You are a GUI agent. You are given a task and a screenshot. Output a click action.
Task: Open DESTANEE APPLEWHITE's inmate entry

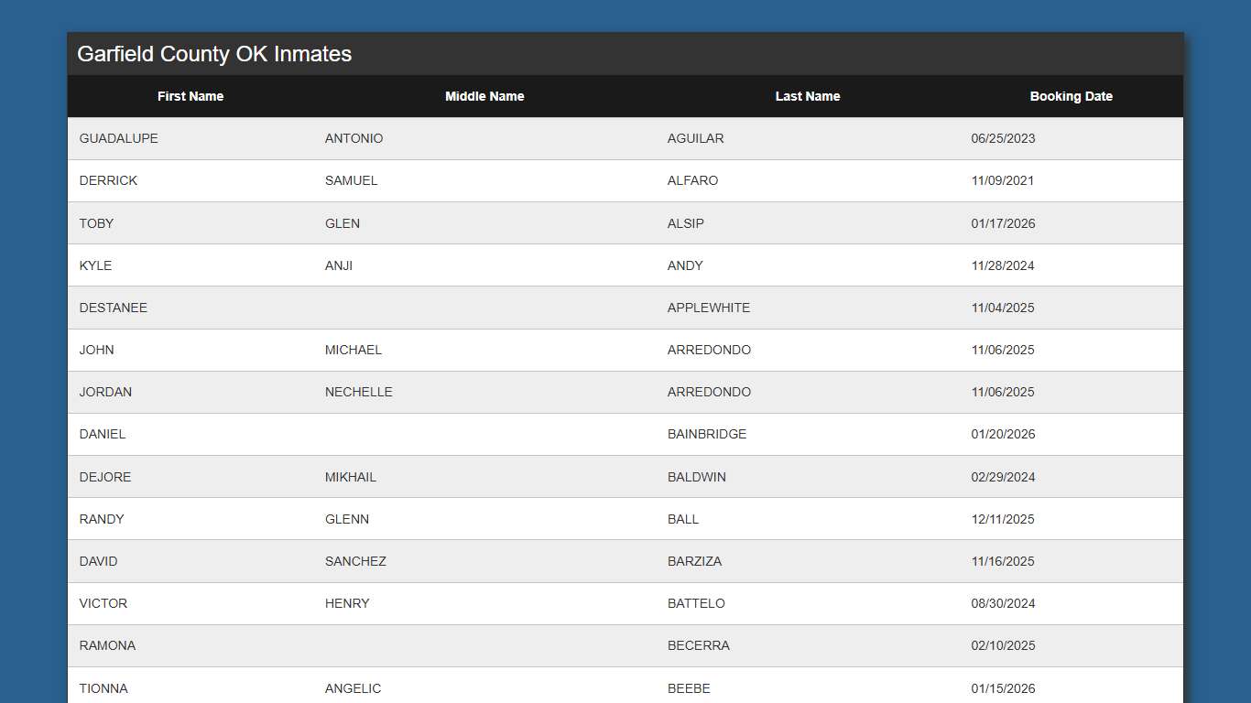366,308
